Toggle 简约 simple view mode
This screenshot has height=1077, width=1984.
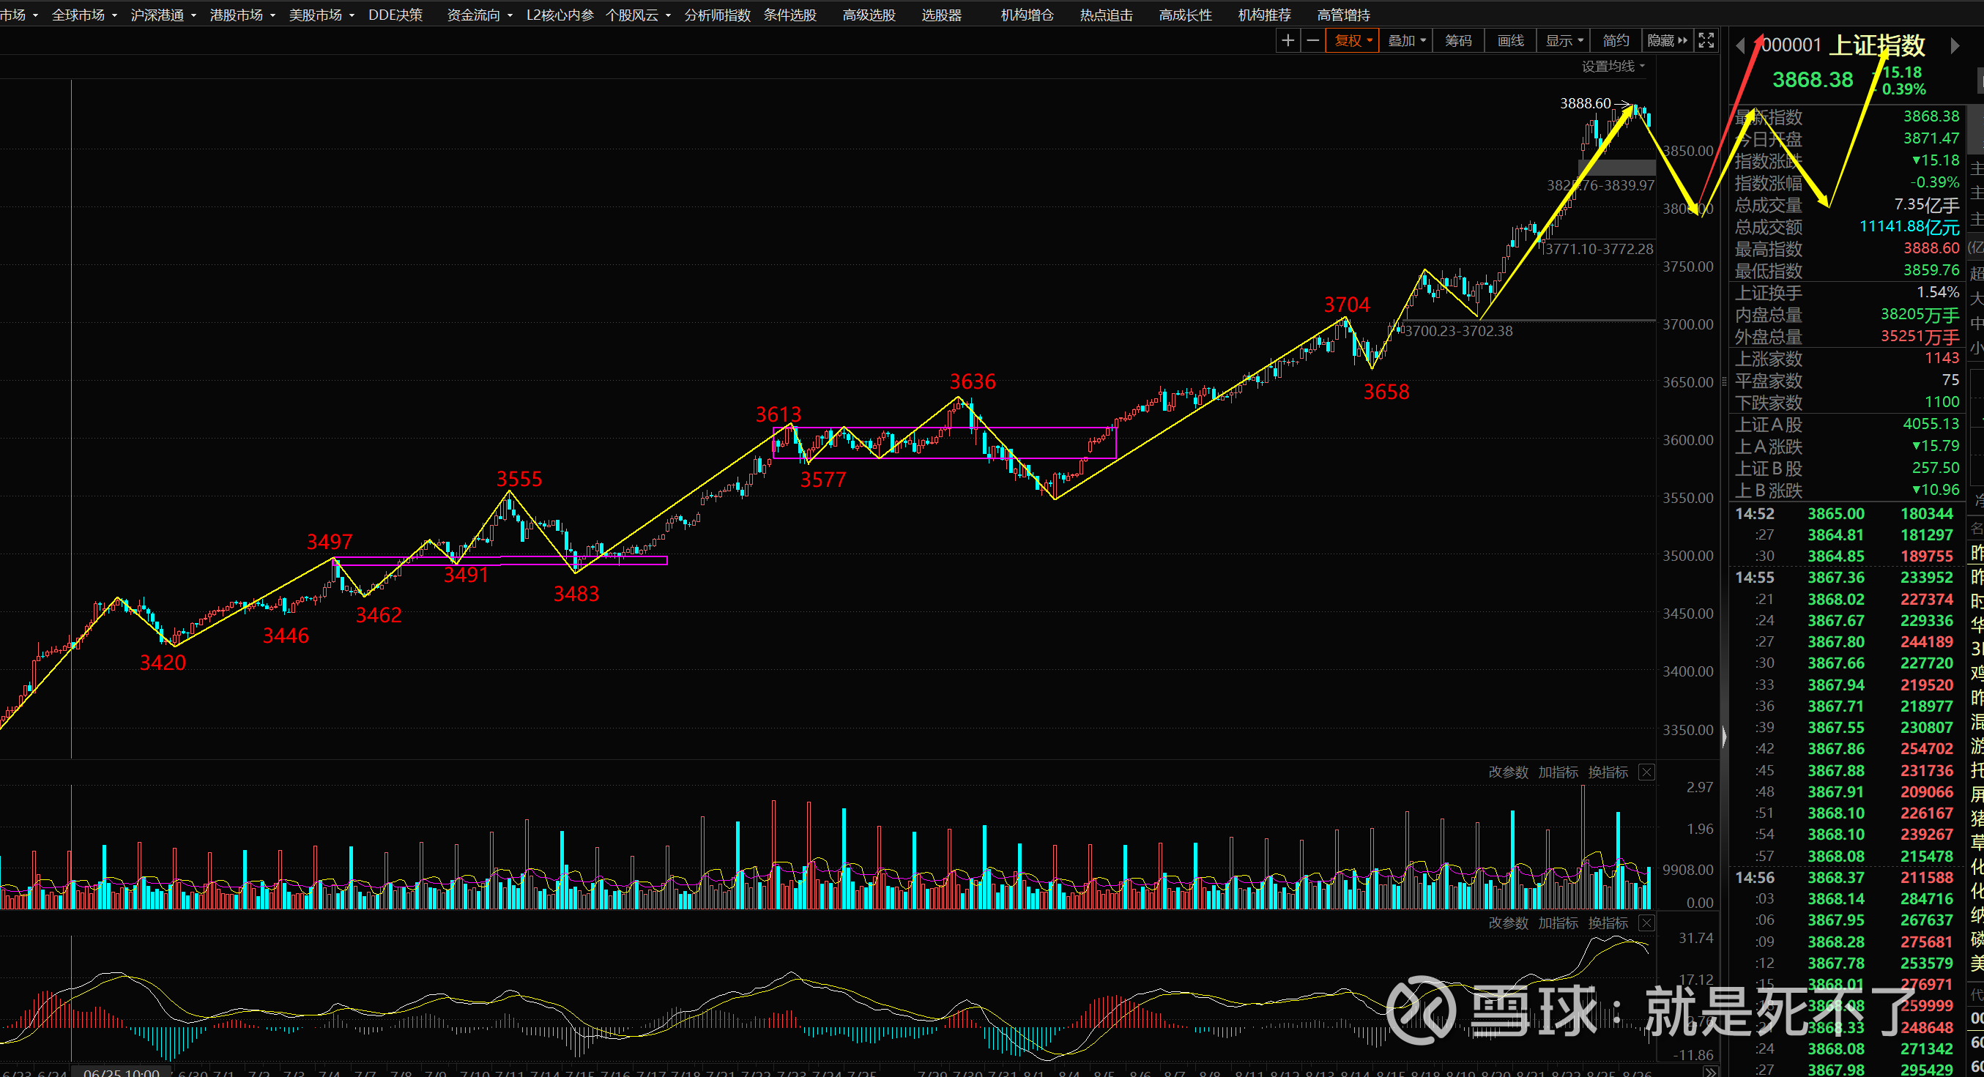coord(1615,40)
